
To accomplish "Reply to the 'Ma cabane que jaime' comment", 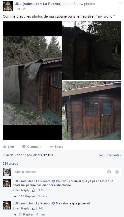I will (x=25, y=208).
